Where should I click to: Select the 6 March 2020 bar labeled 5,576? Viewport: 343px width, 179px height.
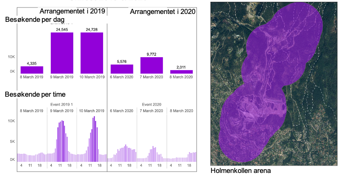coord(122,69)
